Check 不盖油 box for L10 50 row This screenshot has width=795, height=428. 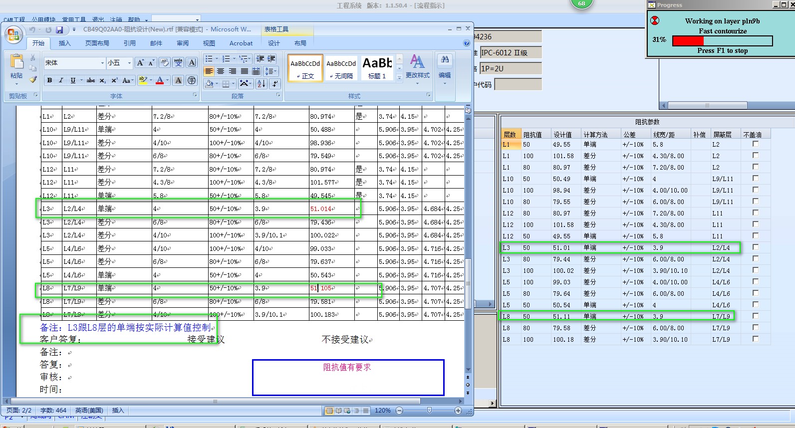pos(756,178)
